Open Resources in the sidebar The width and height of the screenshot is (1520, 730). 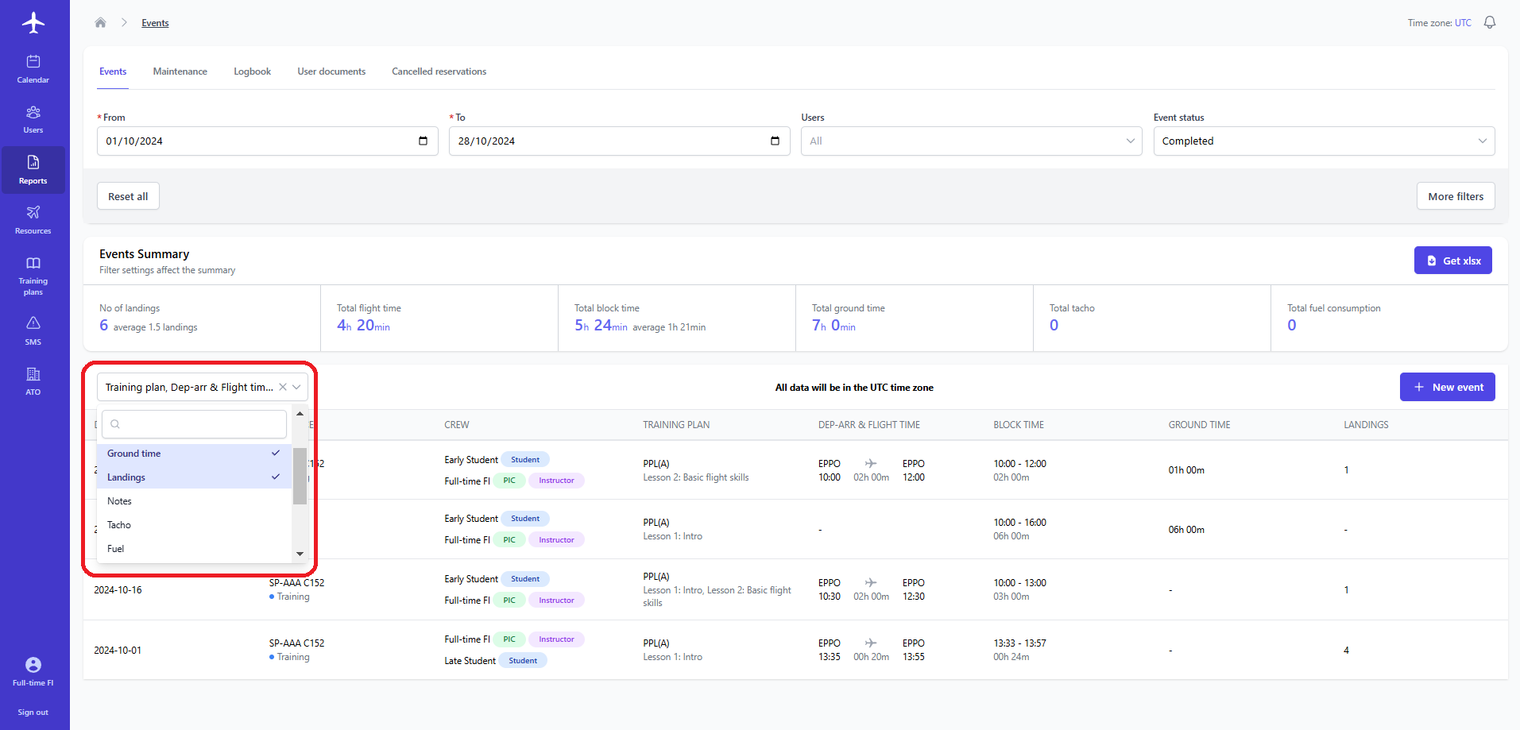(33, 220)
